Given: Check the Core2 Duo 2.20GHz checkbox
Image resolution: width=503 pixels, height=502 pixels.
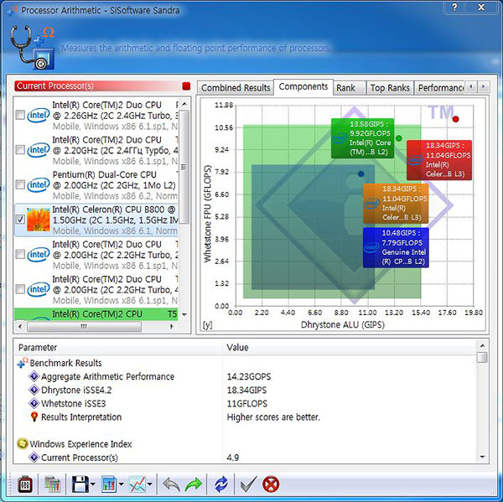Looking at the screenshot, I should [20, 149].
